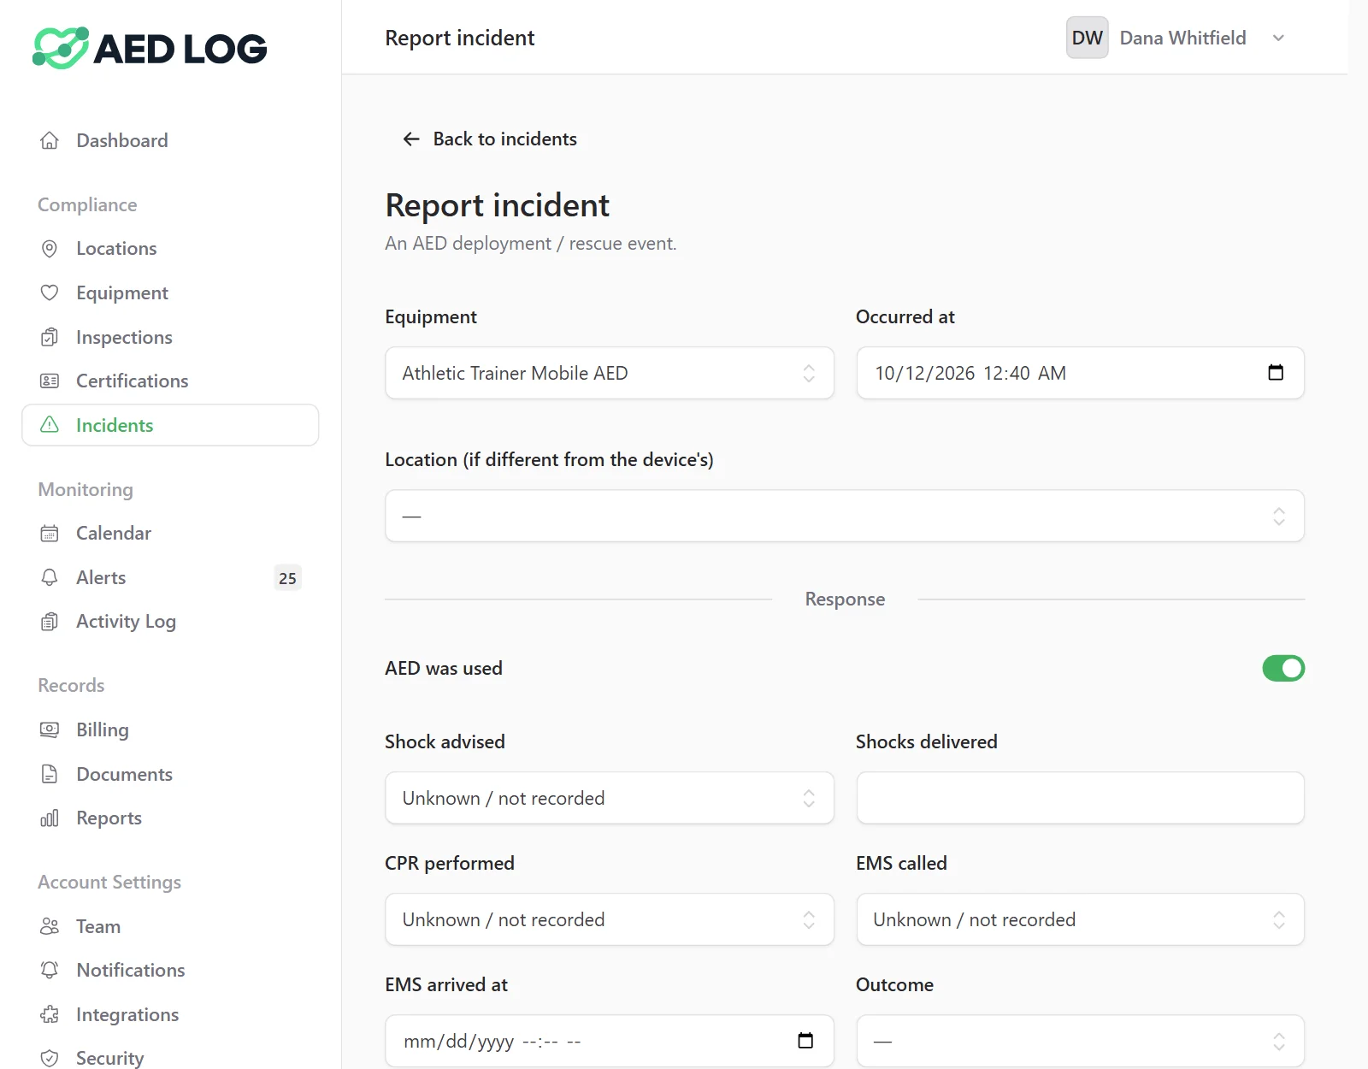This screenshot has height=1069, width=1368.
Task: Click the DW user avatar
Action: (x=1088, y=38)
